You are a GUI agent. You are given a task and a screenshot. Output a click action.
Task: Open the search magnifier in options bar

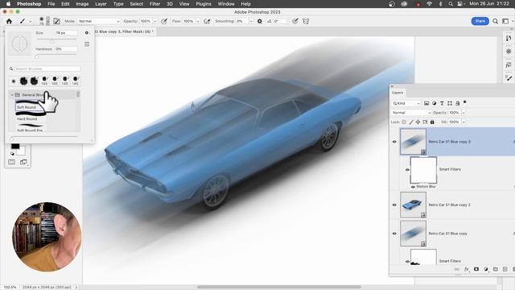(495, 22)
